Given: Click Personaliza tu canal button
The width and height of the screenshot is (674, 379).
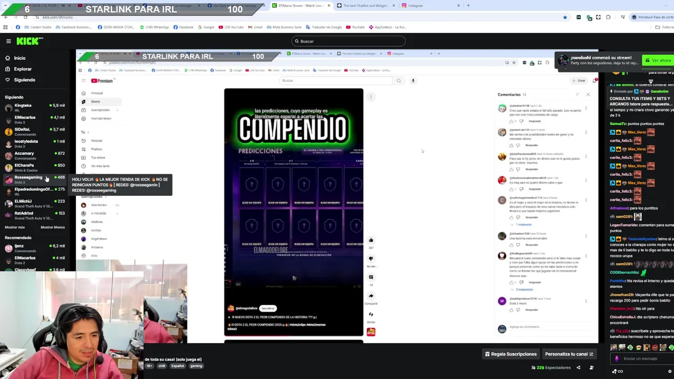Looking at the screenshot, I should coord(569,354).
